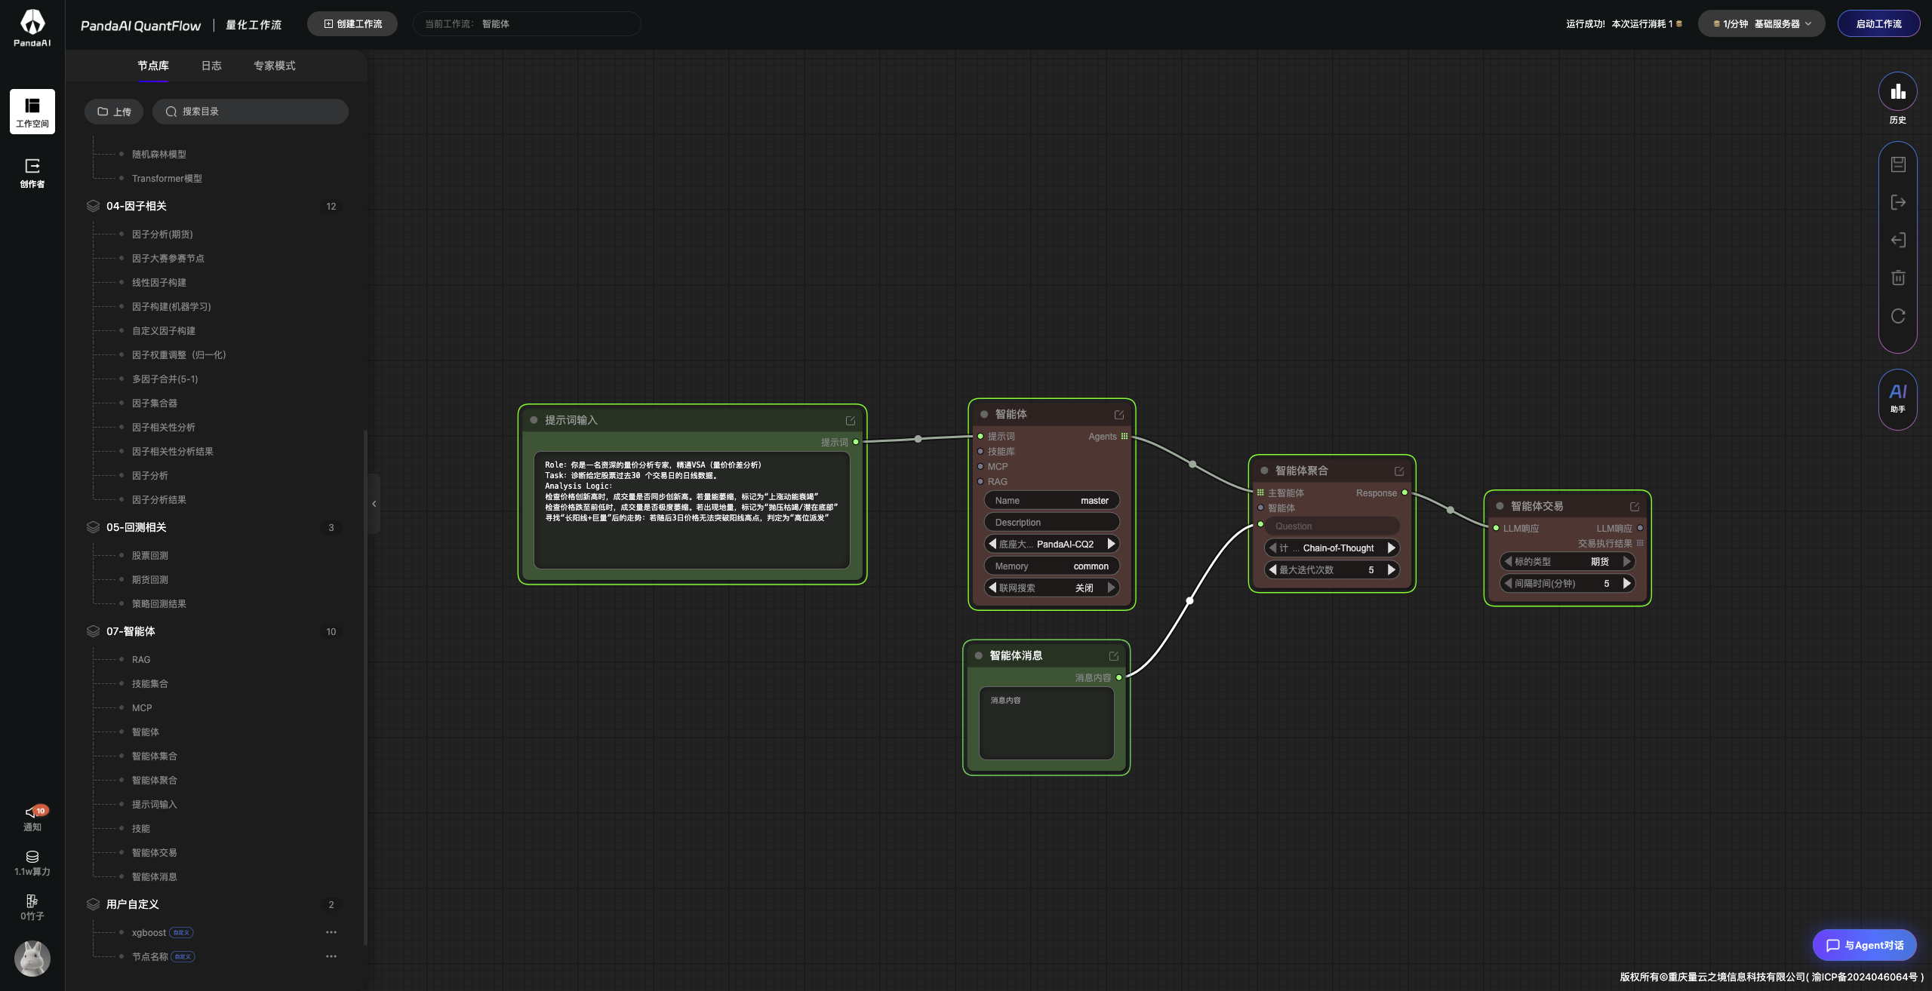Click the 启动工作流 button
Image resolution: width=1932 pixels, height=991 pixels.
click(x=1878, y=24)
